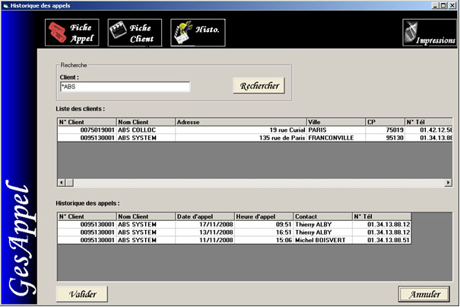
Task: Minimize the Historique des appels window
Action: [435, 5]
